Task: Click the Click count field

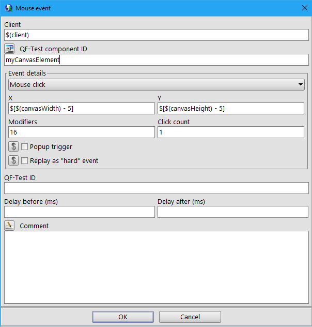Action: coord(231,132)
